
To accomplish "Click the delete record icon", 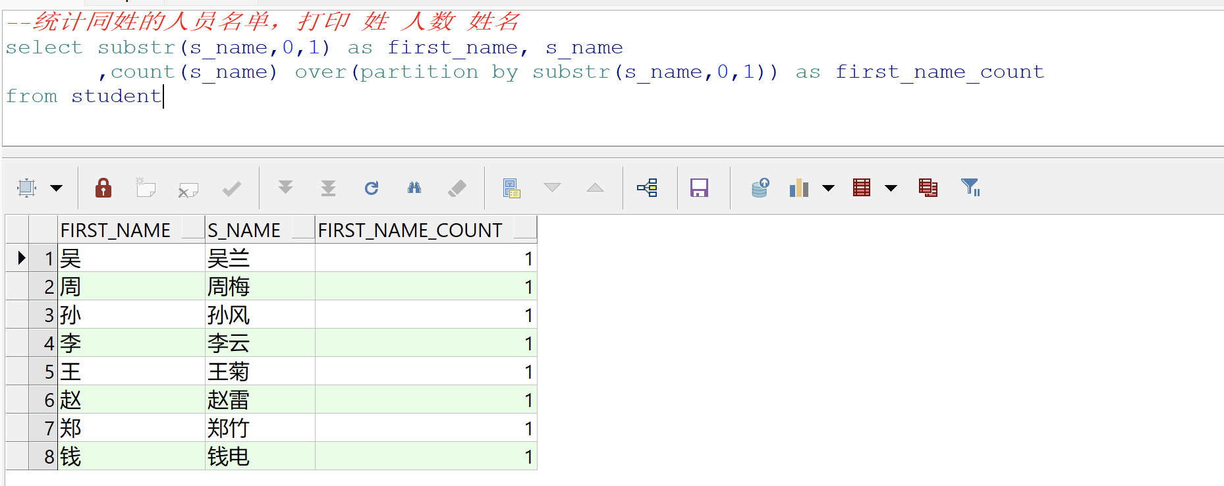I will [x=188, y=190].
